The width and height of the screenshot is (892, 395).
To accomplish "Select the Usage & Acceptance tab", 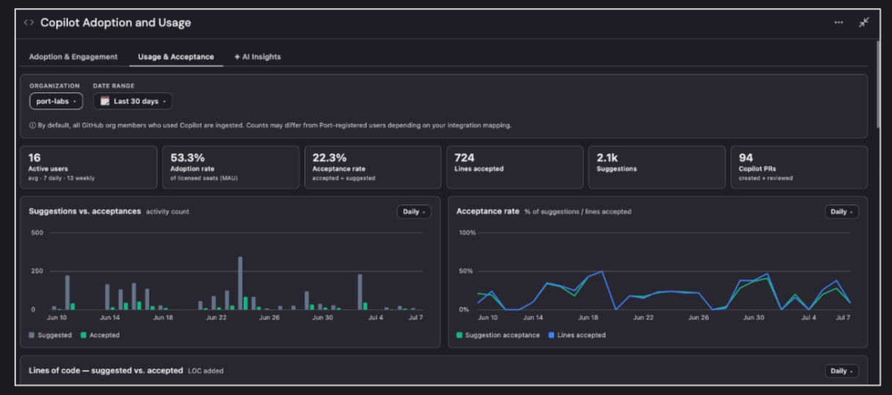I will (x=176, y=56).
